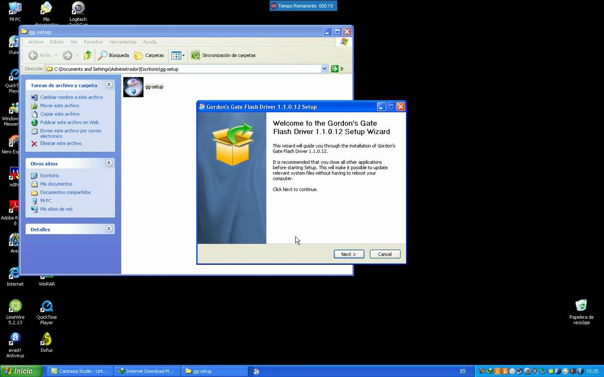
Task: Open LimeWire 5.2.13 desktop icon
Action: [15, 312]
